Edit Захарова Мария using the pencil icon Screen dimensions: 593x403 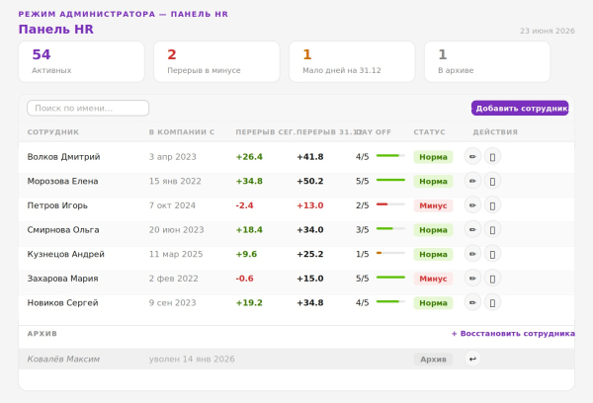472,279
